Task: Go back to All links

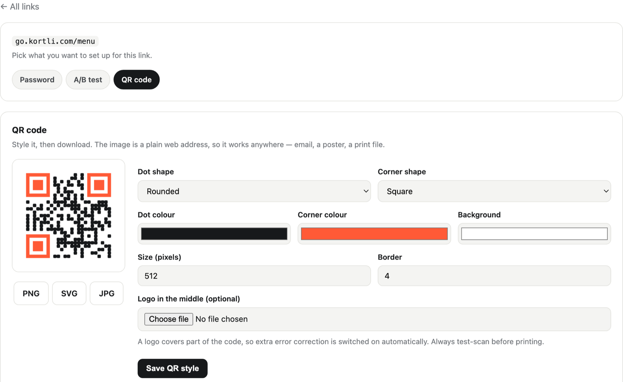Action: 20,7
